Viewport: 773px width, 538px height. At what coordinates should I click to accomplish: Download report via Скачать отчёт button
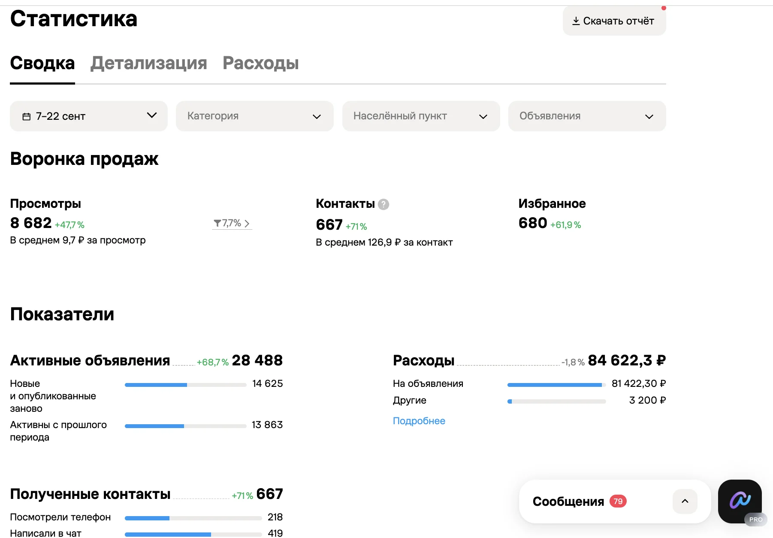pos(614,21)
